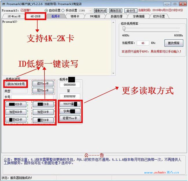Image resolution: width=188 pixels, height=181 pixels.
Task: Click the T5577爆 button
Action: click(70, 104)
